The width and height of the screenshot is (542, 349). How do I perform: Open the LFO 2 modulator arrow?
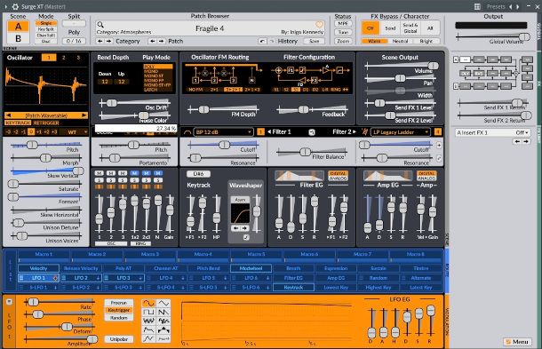tap(98, 278)
